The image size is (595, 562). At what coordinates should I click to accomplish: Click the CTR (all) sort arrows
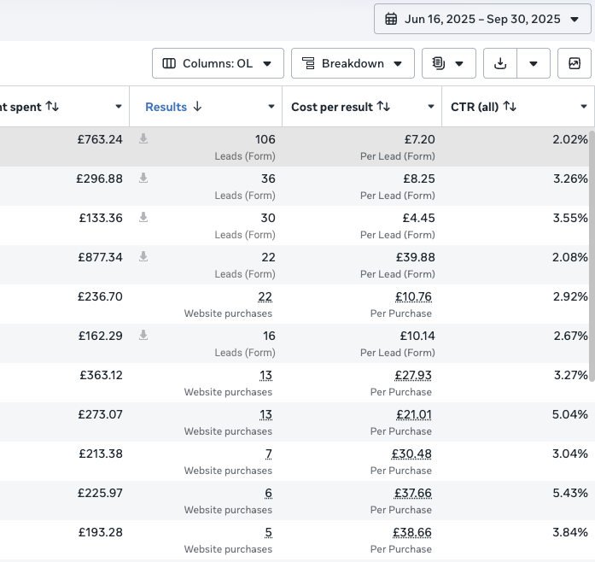coord(510,107)
